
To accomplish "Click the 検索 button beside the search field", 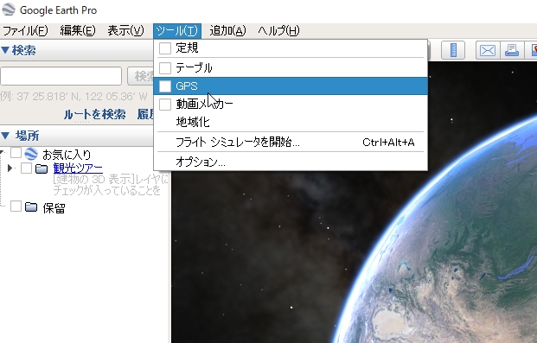I will [141, 76].
